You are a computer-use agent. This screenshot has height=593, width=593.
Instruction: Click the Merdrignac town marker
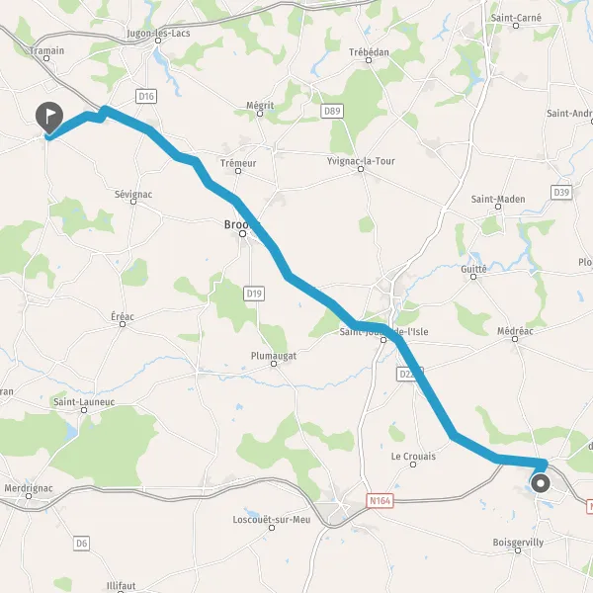pyautogui.click(x=29, y=496)
